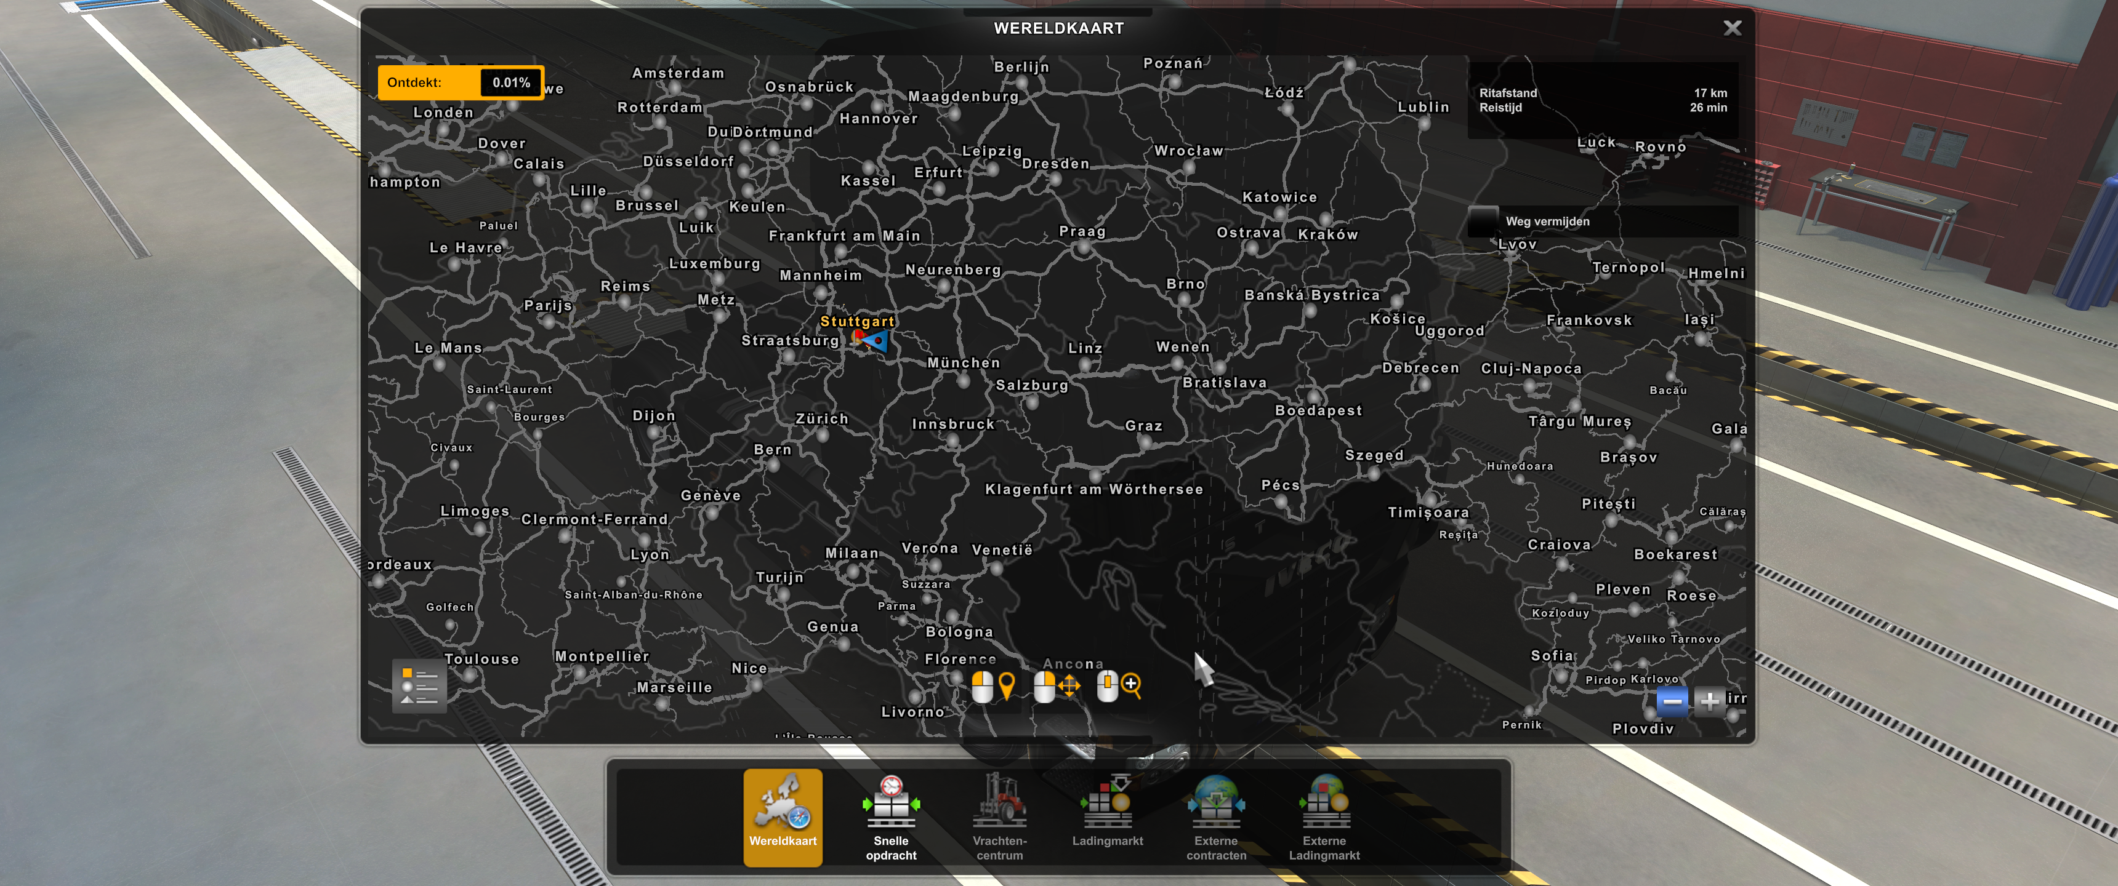Select Zürich on the map
Screen dimensions: 2118x886
tap(822, 418)
